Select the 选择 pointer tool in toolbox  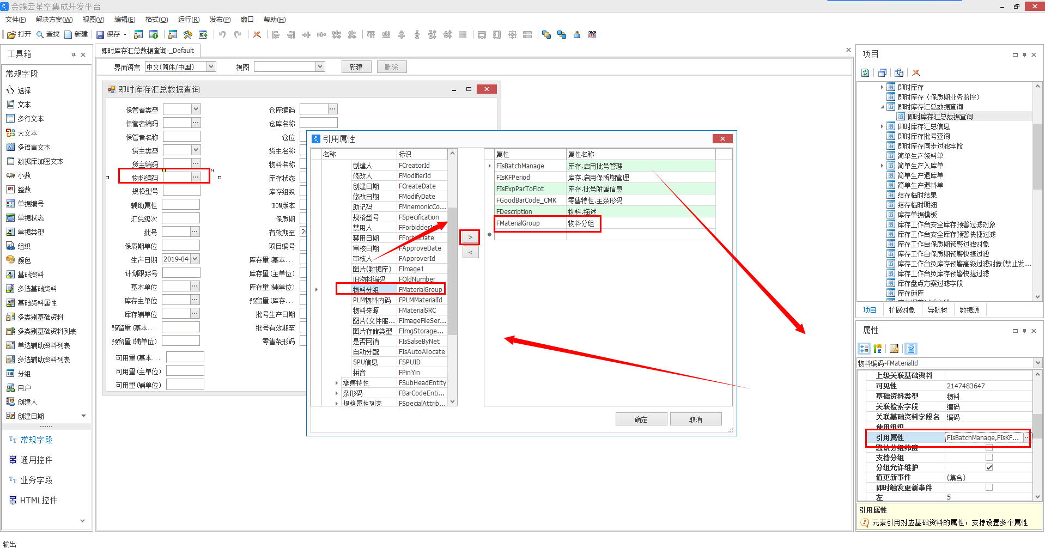19,90
